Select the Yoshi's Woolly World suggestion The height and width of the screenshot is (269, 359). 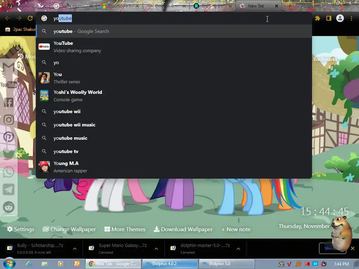coord(174,96)
